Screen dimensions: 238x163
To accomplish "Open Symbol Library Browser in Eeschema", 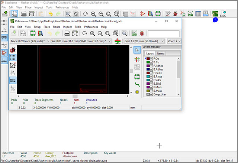I will 150,14.
